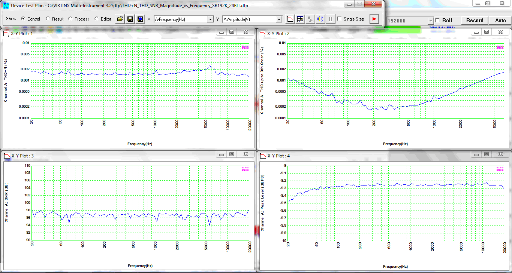
Task: Click 'Frequency(Hz)' label in X-Y Plot 4
Action: tap(395, 267)
